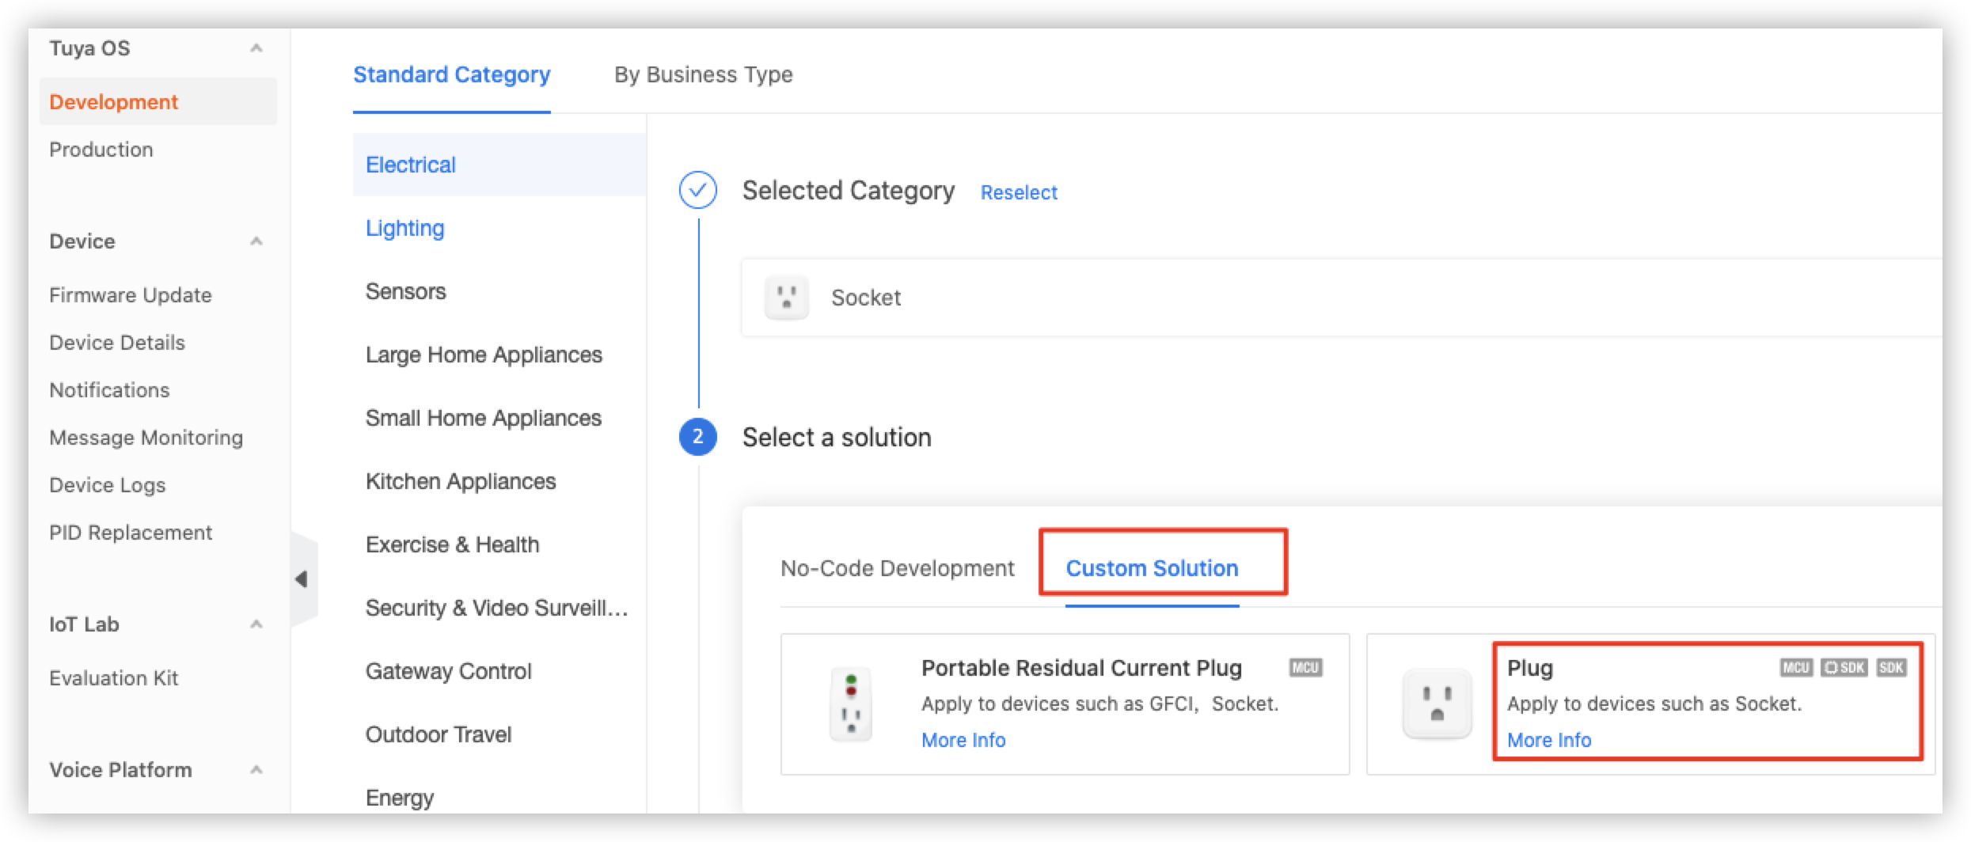This screenshot has height=842, width=1971.
Task: View Device Logs
Action: tap(107, 485)
